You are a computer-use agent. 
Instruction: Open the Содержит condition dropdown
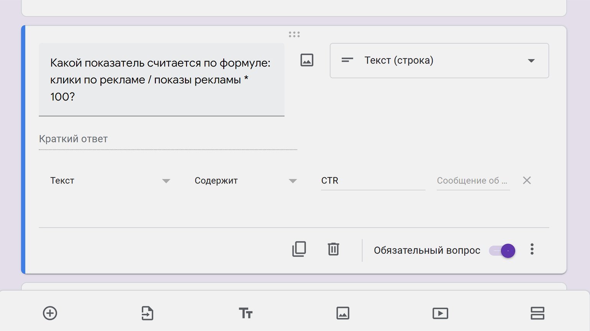click(x=246, y=180)
